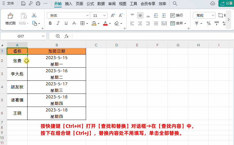
Task: Align text left icon
Action: pos(132,23)
